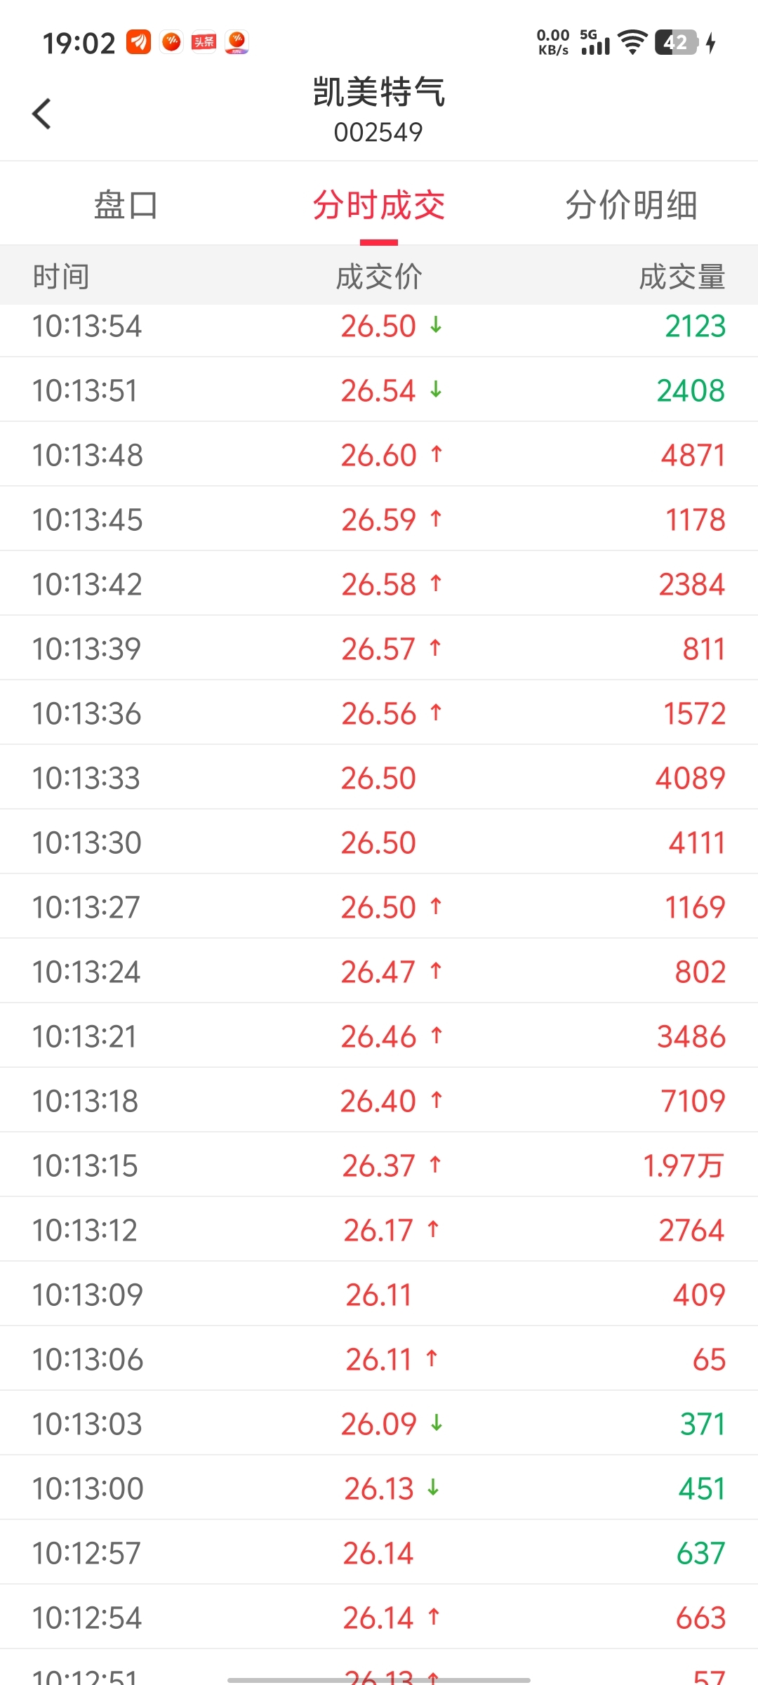Open the 盘口 tab

pos(126,205)
